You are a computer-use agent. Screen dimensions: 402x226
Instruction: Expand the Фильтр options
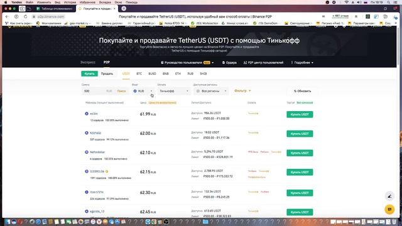coord(242,90)
